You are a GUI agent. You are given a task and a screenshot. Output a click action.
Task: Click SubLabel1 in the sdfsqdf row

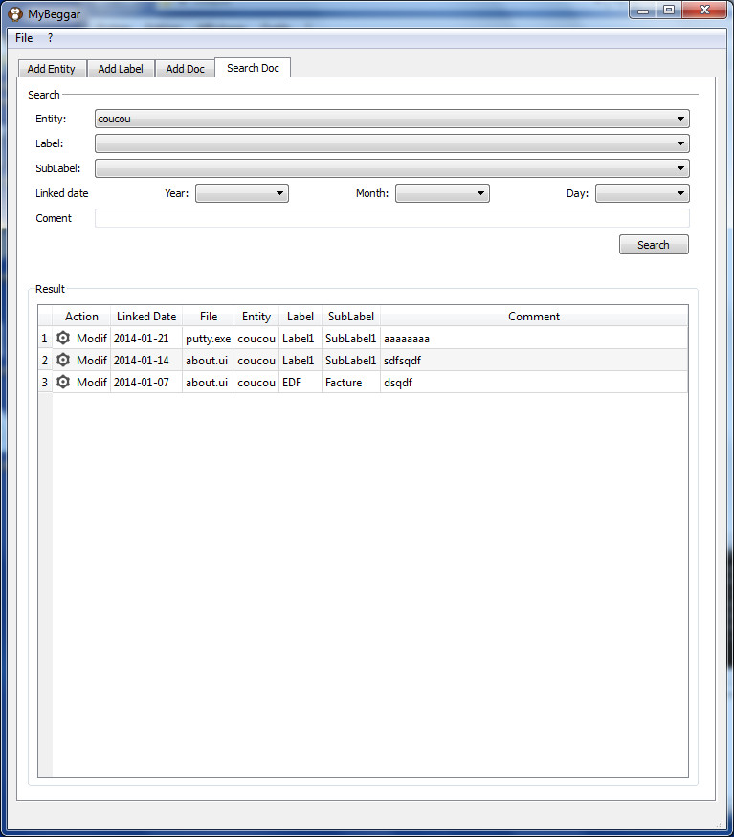(351, 361)
